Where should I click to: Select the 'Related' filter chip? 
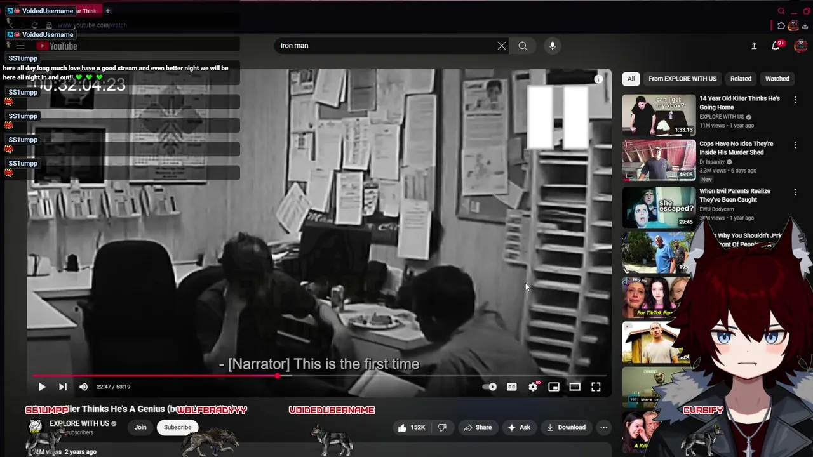click(741, 79)
